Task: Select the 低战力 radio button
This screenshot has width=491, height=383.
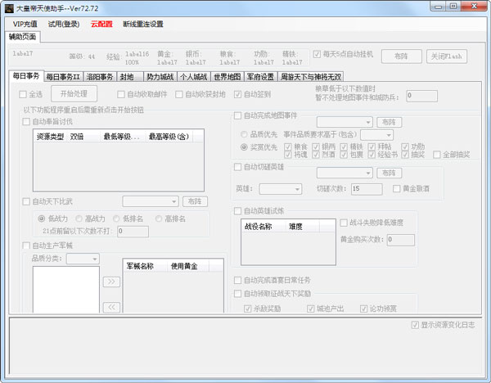Action: pos(43,219)
